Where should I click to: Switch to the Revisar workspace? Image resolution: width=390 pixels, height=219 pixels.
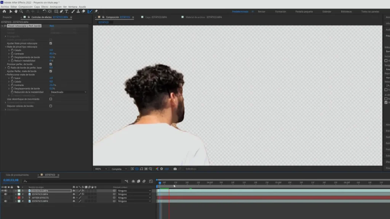(x=262, y=12)
